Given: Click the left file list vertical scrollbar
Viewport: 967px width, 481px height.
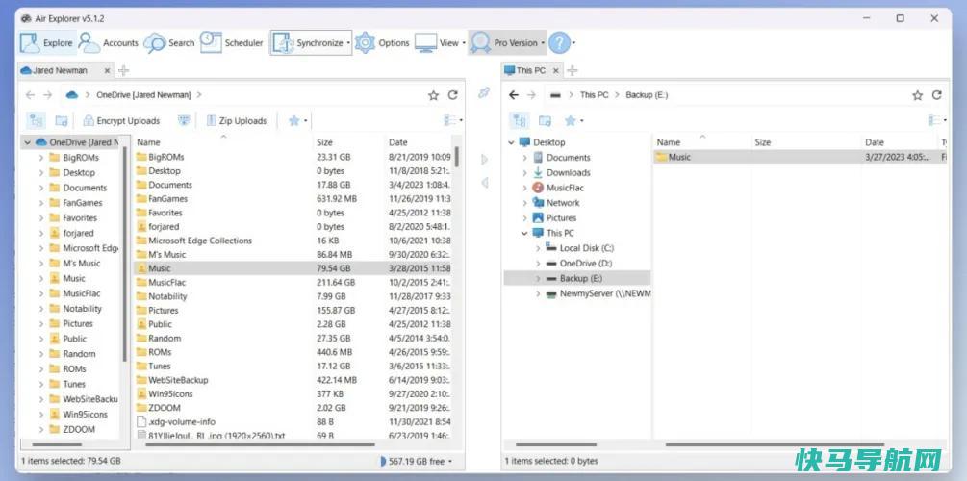Looking at the screenshot, I should point(457,157).
